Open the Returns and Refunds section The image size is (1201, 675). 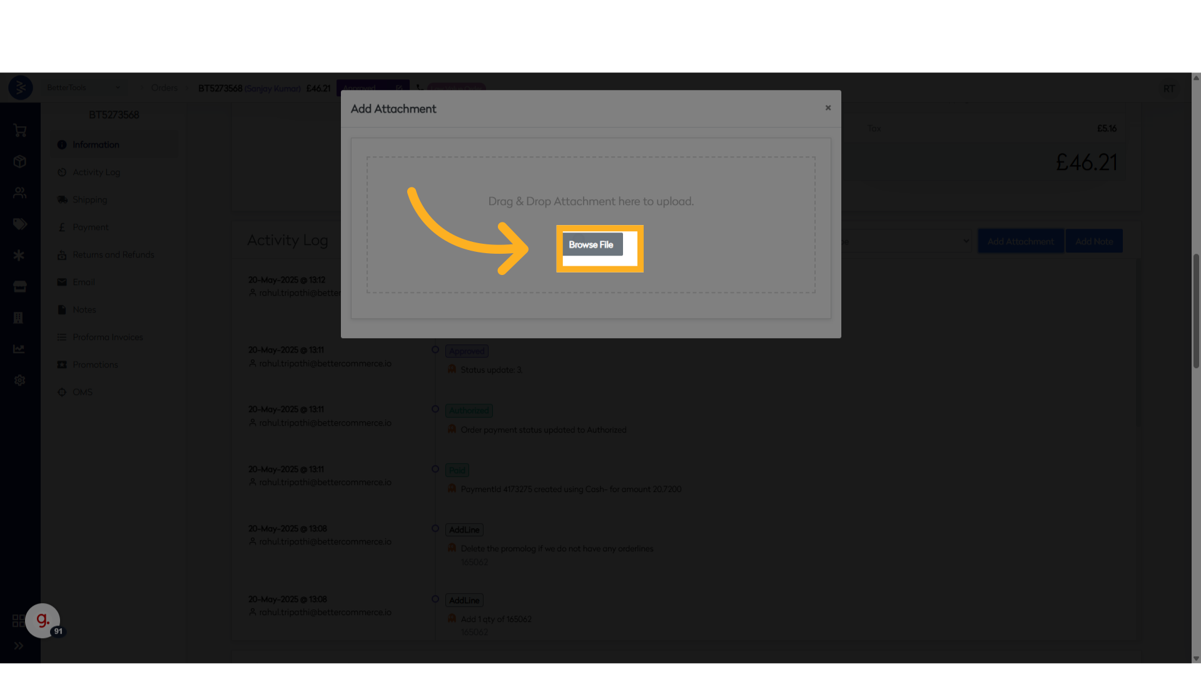point(113,254)
